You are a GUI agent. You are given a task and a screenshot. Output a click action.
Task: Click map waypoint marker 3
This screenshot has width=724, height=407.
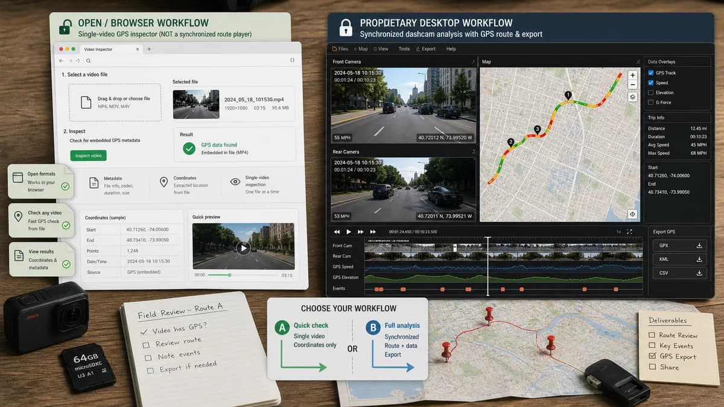(x=537, y=130)
